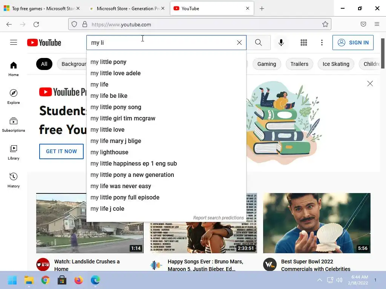Open the YouTube apps grid icon
386x289 pixels.
304,43
